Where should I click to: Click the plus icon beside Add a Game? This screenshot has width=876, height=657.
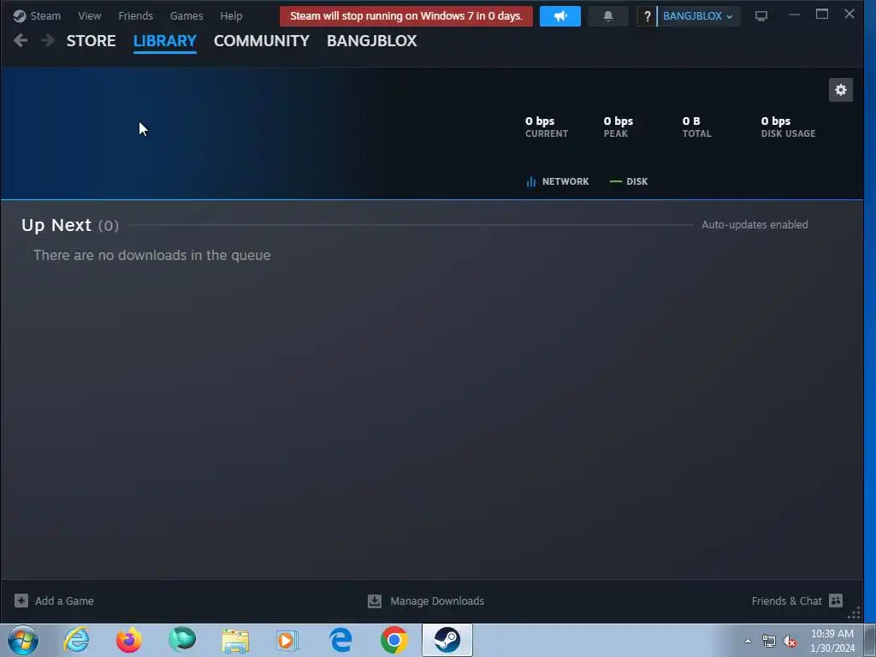click(21, 601)
